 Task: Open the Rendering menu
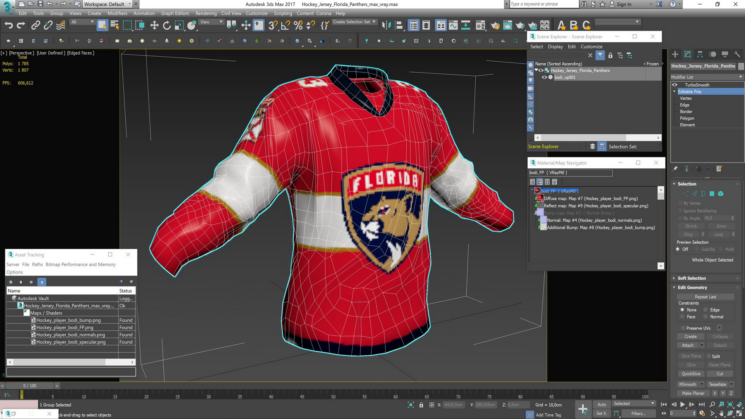pyautogui.click(x=206, y=13)
